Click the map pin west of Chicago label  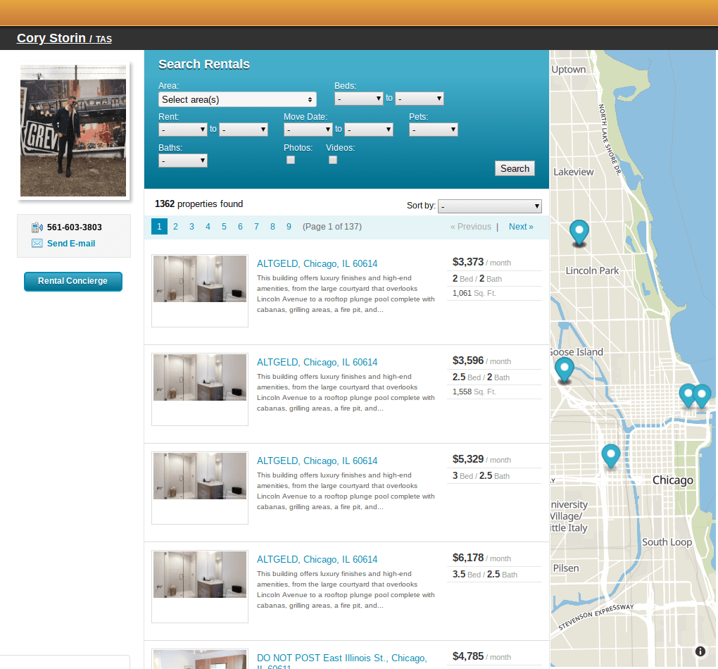610,455
